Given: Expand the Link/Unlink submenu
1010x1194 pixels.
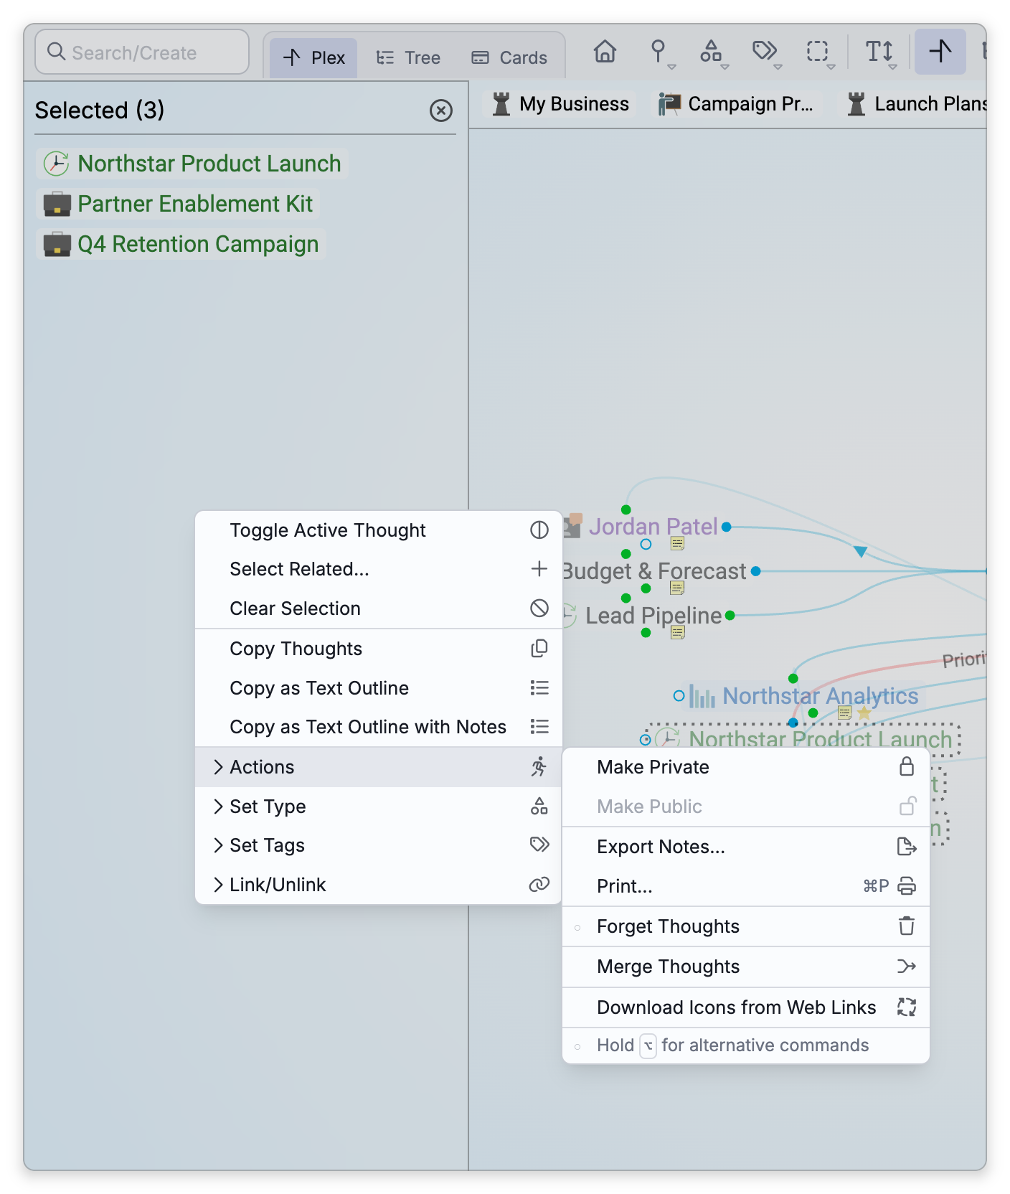Looking at the screenshot, I should click(x=378, y=885).
